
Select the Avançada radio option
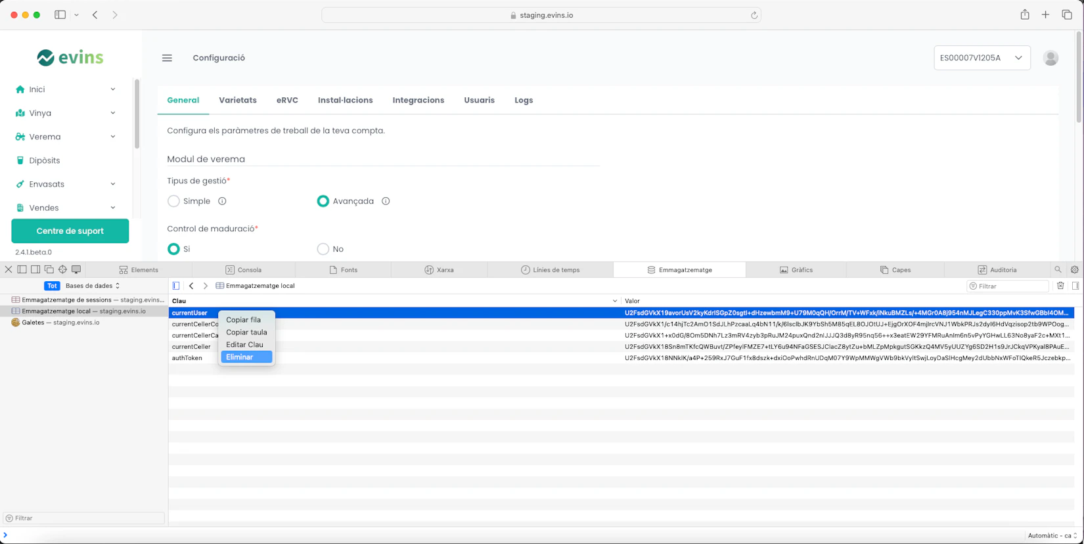point(323,201)
